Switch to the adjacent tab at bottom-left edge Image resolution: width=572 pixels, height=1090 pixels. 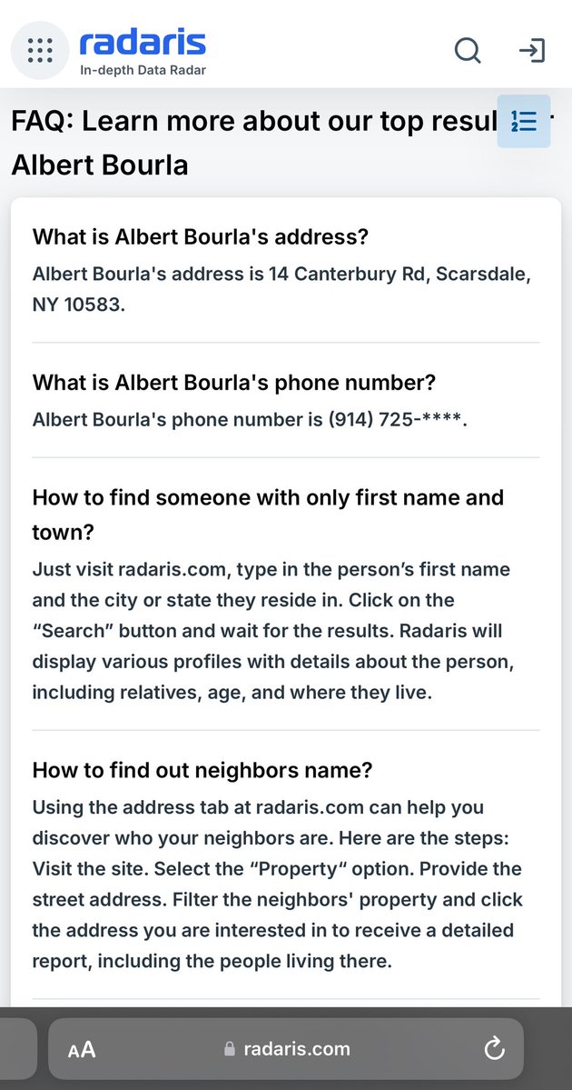(16, 1049)
